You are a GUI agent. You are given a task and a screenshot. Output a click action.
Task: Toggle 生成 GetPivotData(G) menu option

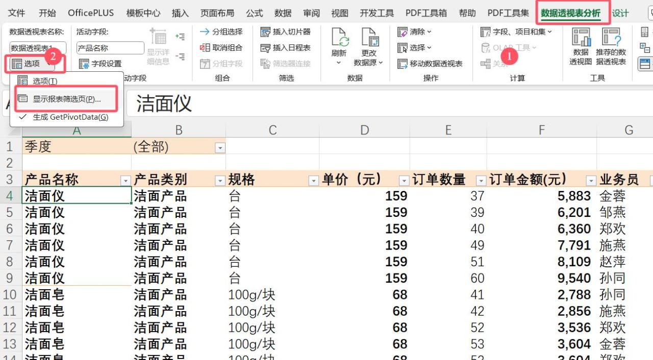pyautogui.click(x=66, y=117)
